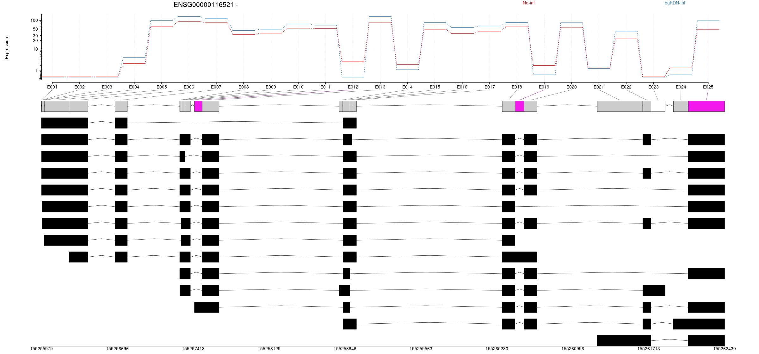The image size is (759, 354).
Task: Click exon label E013
Action: click(380, 87)
